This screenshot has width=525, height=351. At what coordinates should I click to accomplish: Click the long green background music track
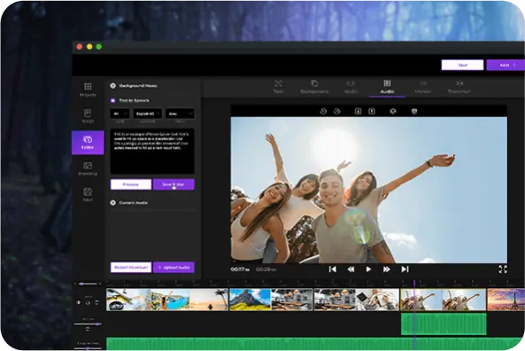tap(315, 344)
